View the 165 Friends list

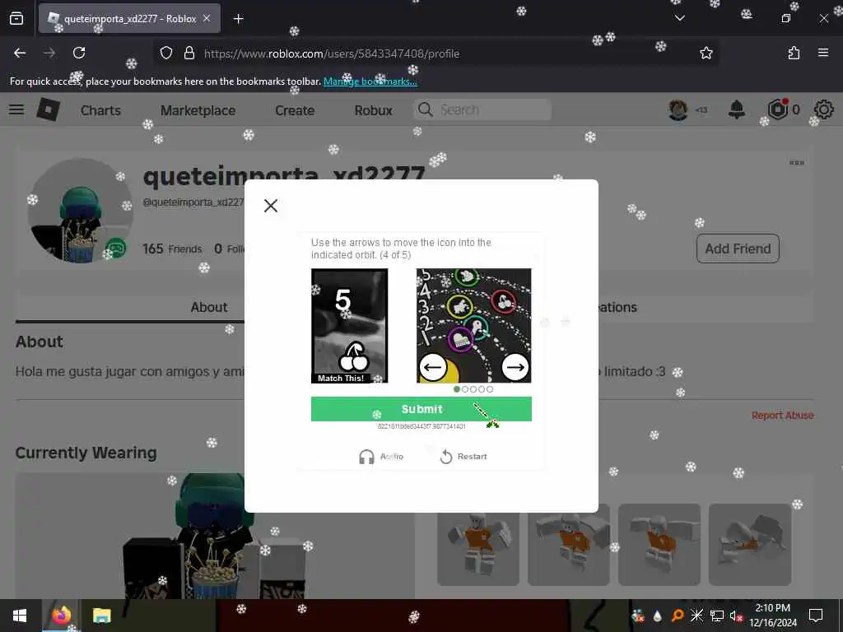click(x=172, y=249)
